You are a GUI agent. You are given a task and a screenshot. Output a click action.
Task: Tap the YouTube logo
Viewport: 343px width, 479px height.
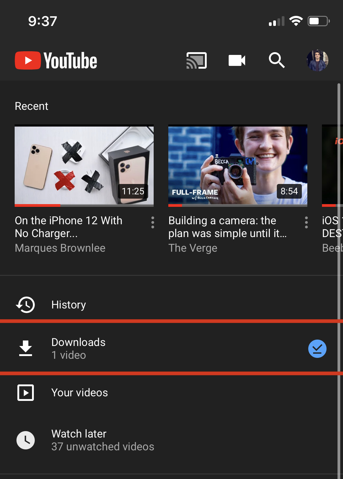[x=56, y=60]
